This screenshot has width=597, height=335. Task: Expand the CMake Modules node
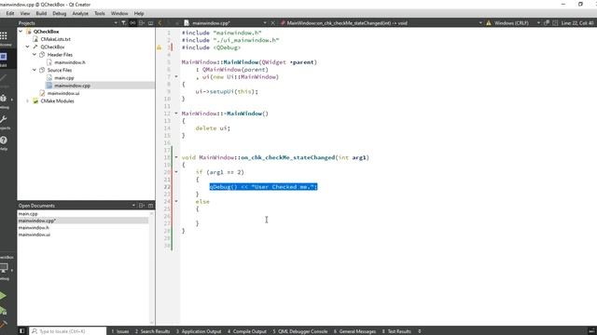pos(27,101)
